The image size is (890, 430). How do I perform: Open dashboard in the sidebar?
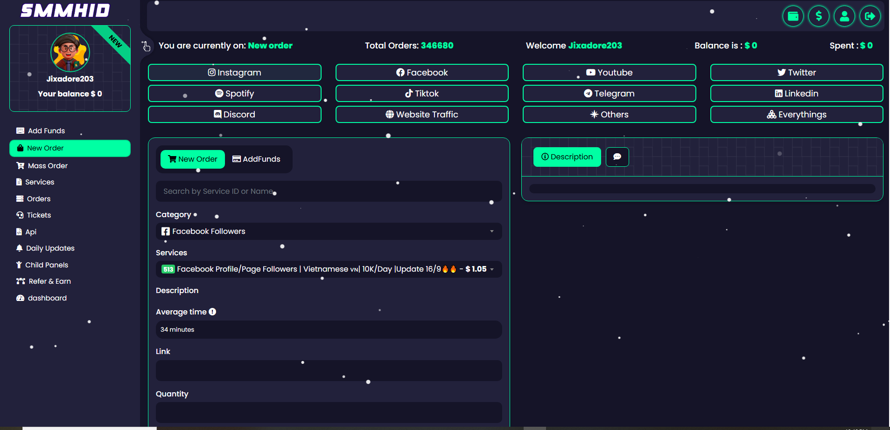[x=70, y=298]
